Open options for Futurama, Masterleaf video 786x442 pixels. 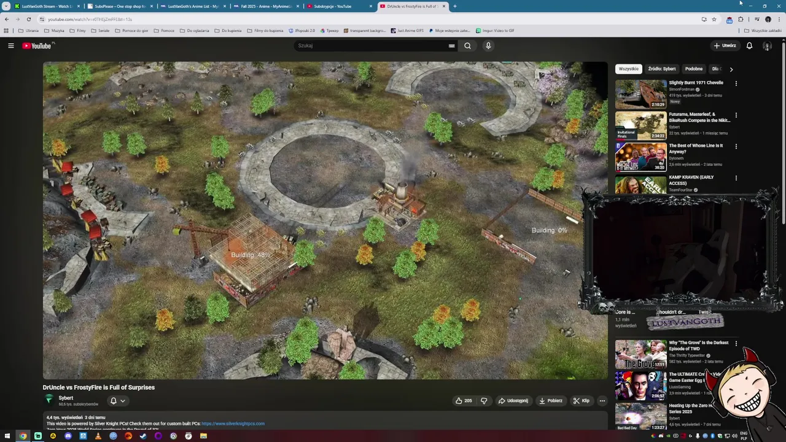736,115
